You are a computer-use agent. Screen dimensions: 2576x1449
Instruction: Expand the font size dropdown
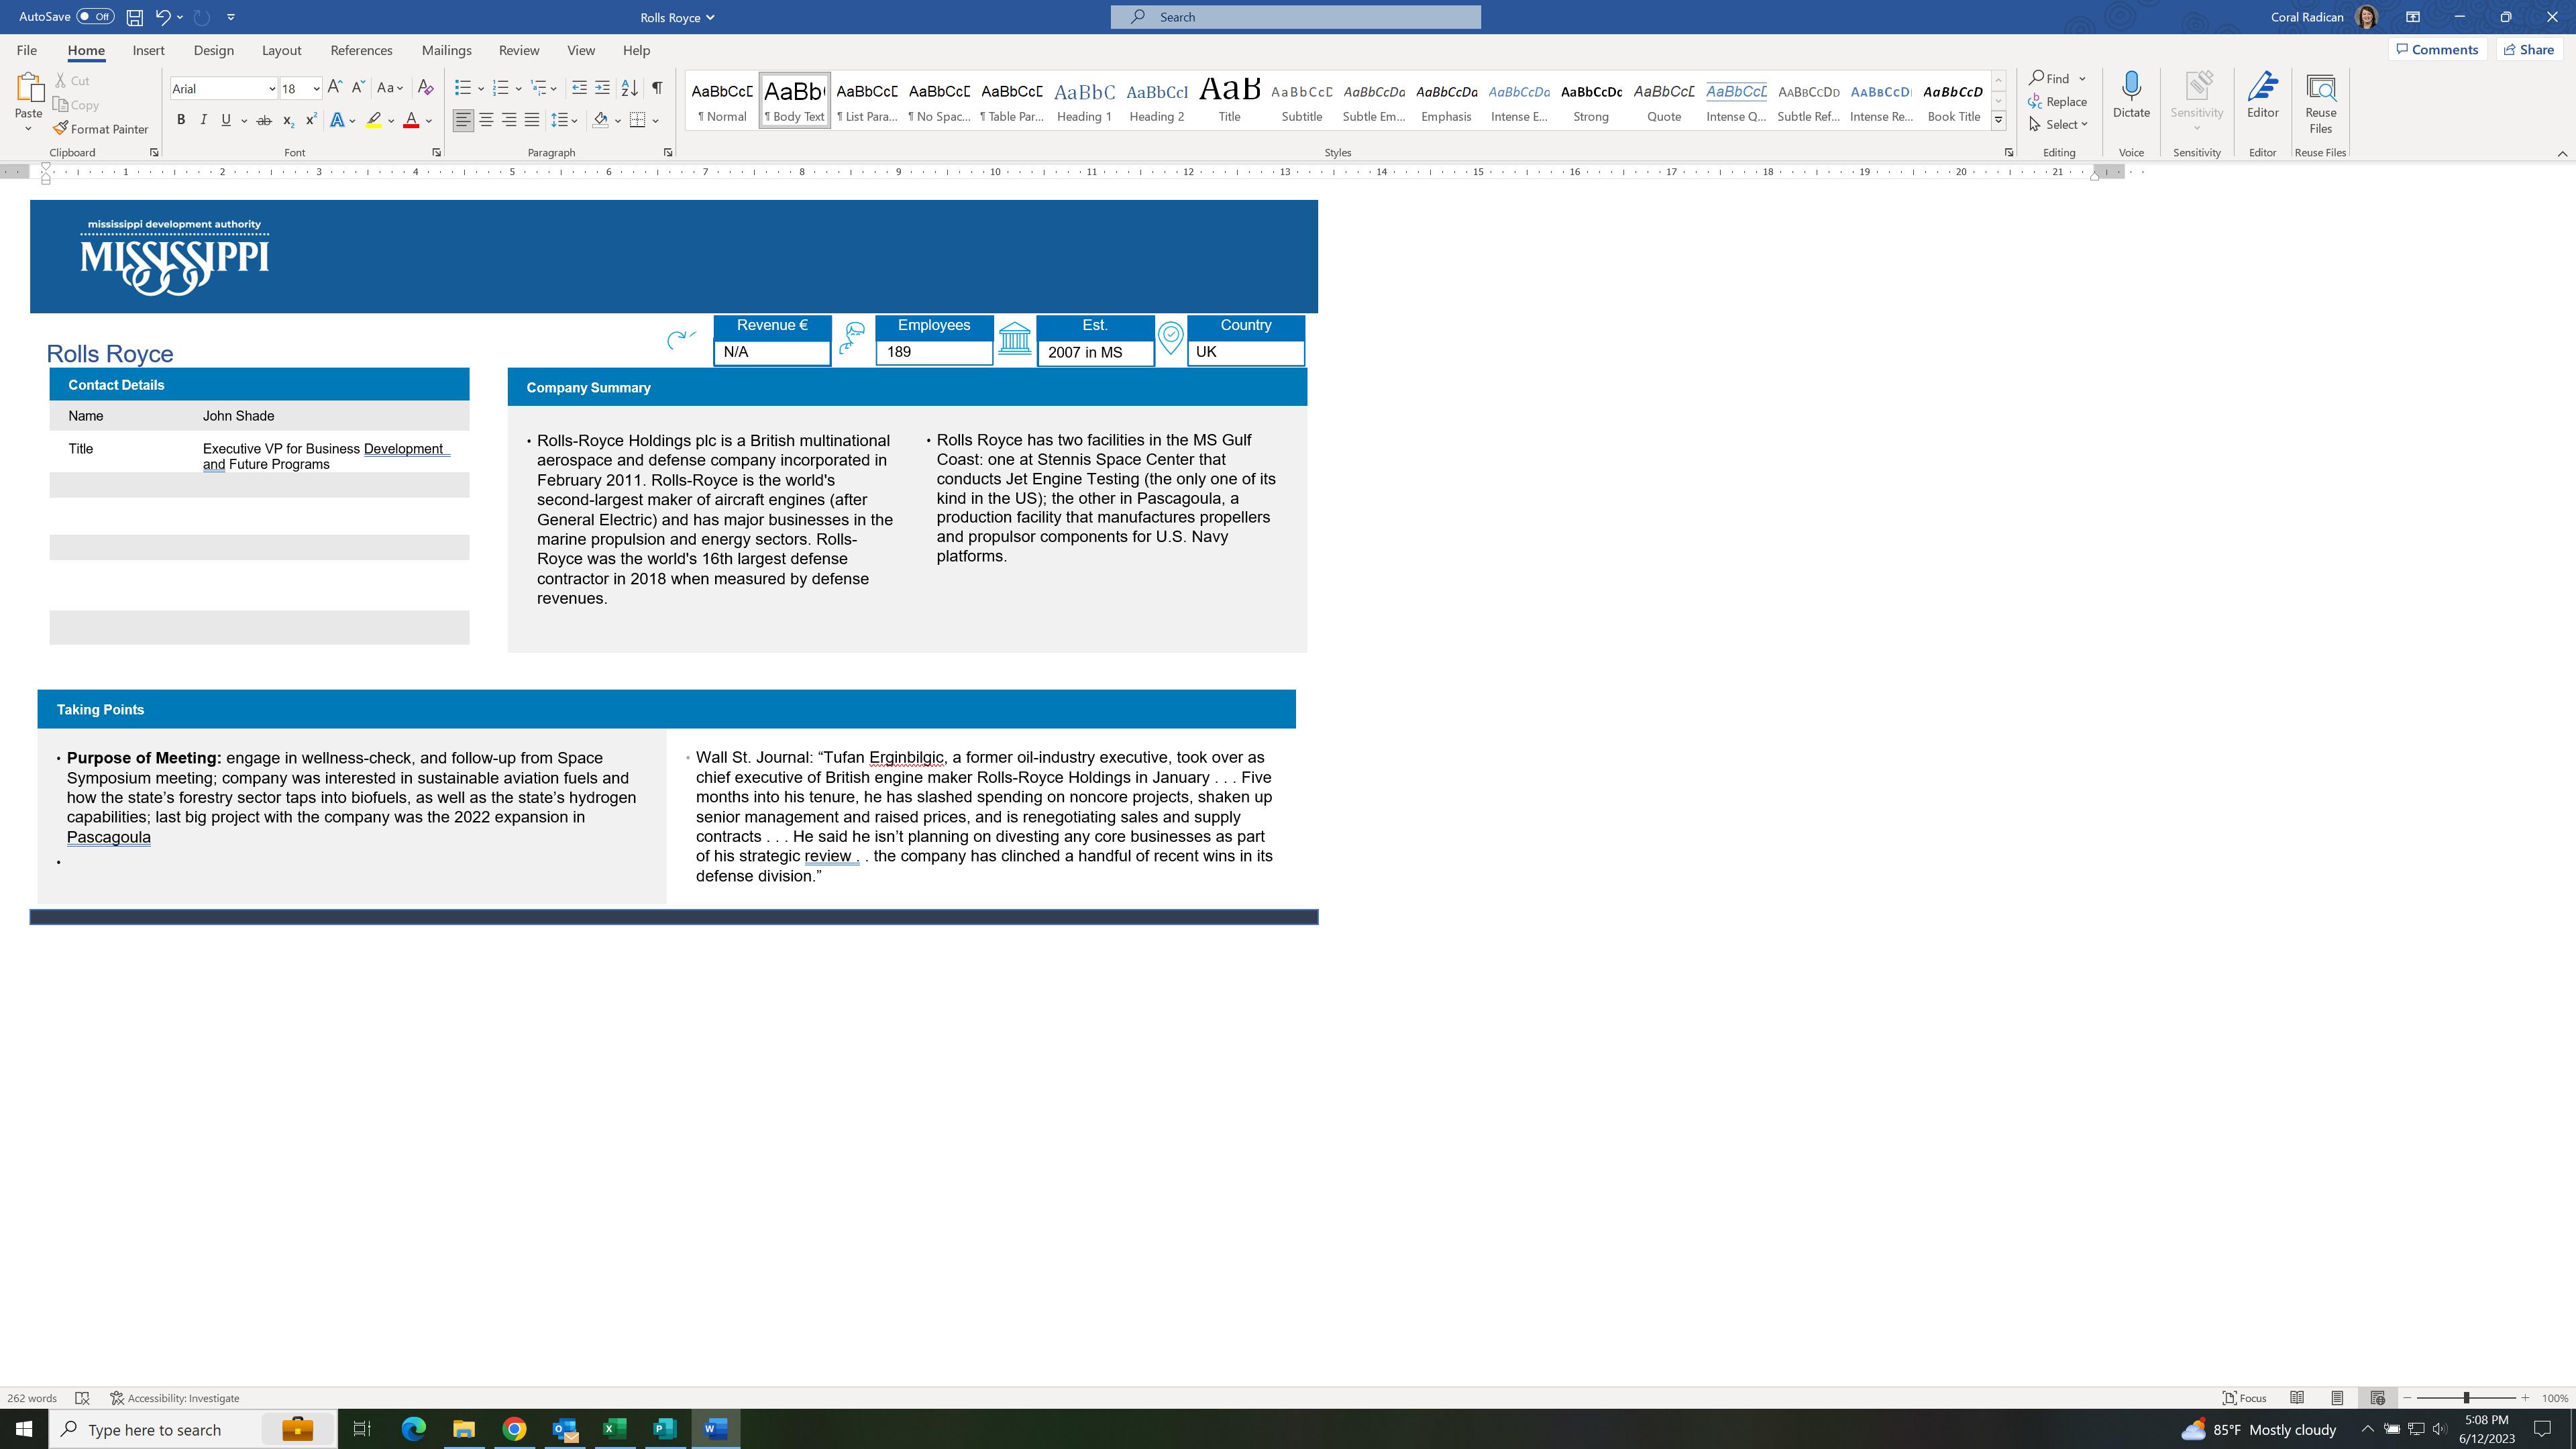[316, 89]
